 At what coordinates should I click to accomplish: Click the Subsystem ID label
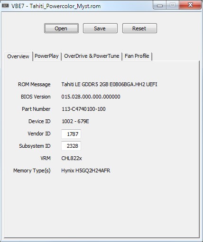pos(35,146)
